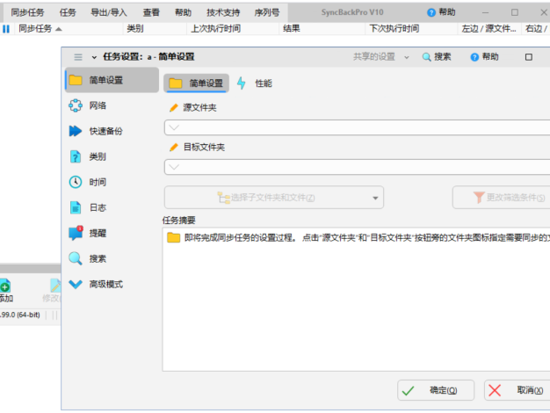550x413 pixels.
Task: Open the 提醒 notification bubble icon
Action: [76, 233]
